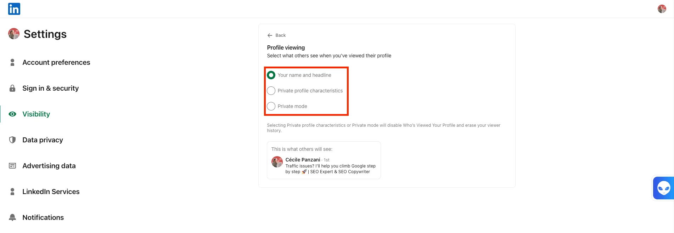
Task: Select the Private mode radio button
Action: coord(271,106)
